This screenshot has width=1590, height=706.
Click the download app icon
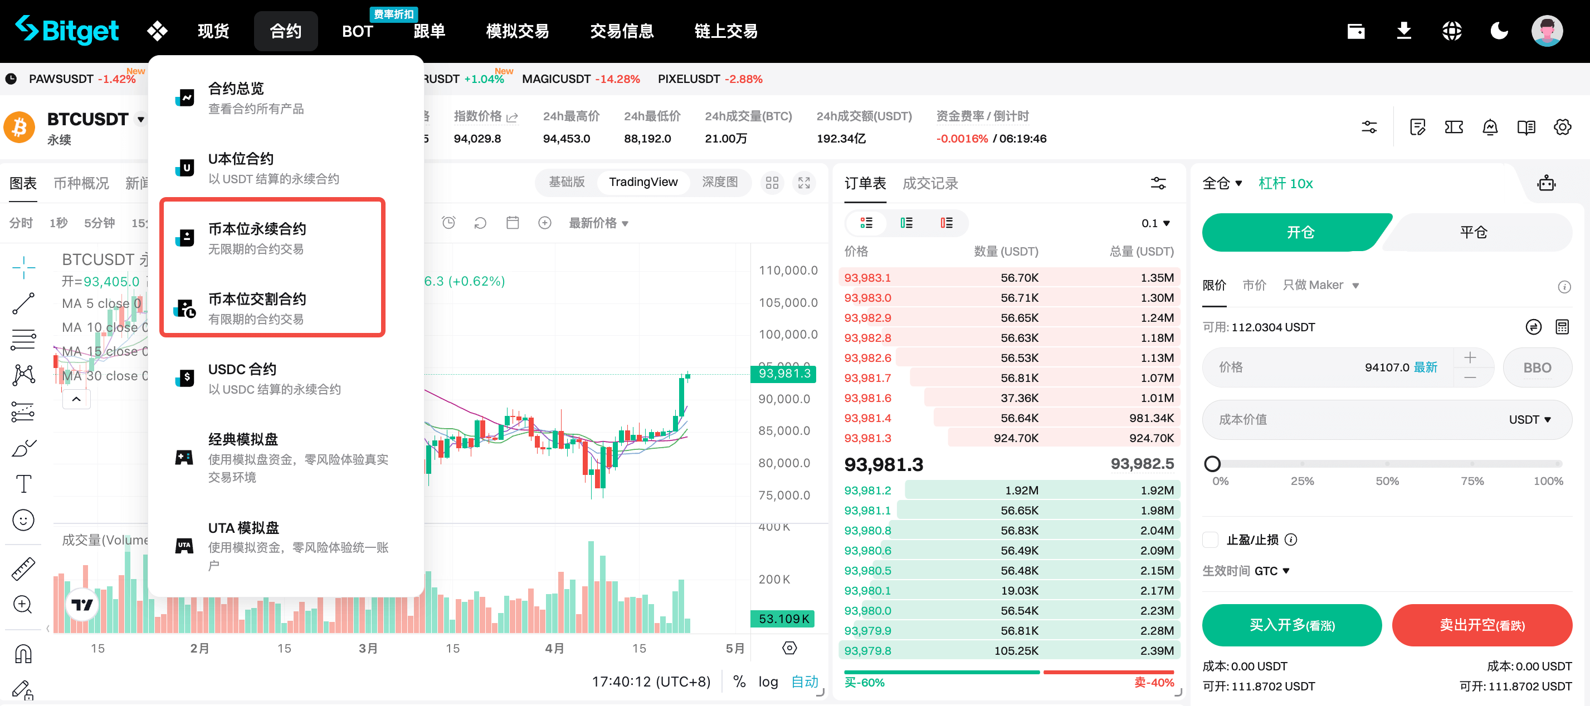(1403, 30)
